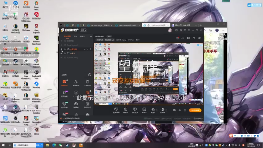263x148 pixels.
Task: Expand microphone options arrow
Action: coord(157,110)
